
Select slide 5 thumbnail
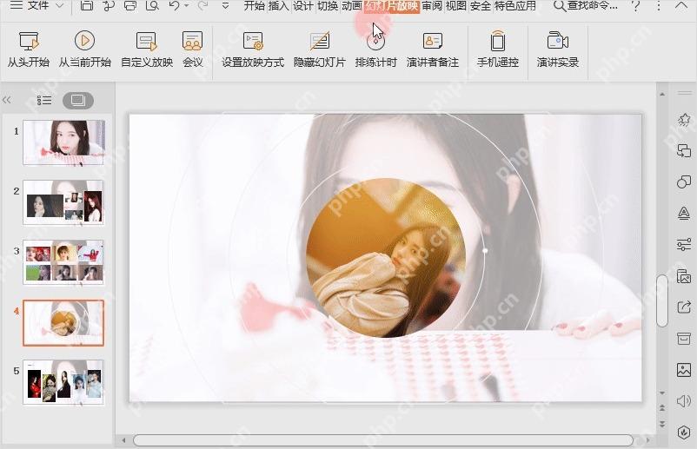63,382
